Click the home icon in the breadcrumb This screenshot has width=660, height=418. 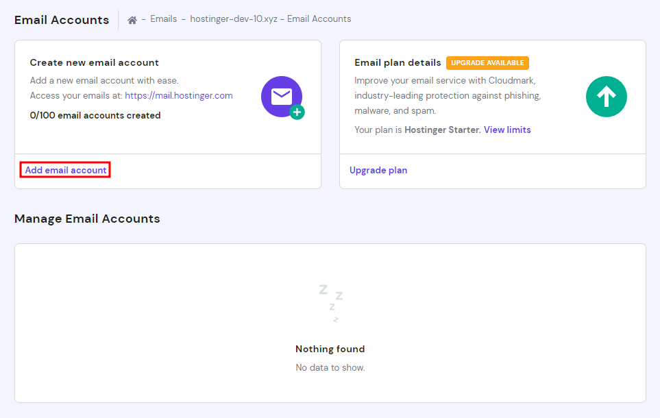click(132, 19)
